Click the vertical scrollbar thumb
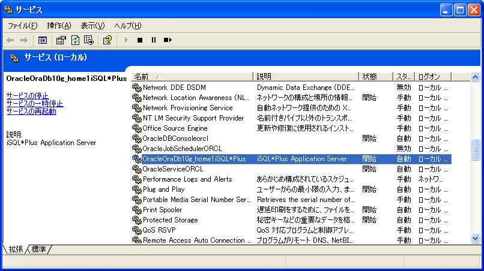This screenshot has height=271, width=484. pyautogui.click(x=476, y=149)
